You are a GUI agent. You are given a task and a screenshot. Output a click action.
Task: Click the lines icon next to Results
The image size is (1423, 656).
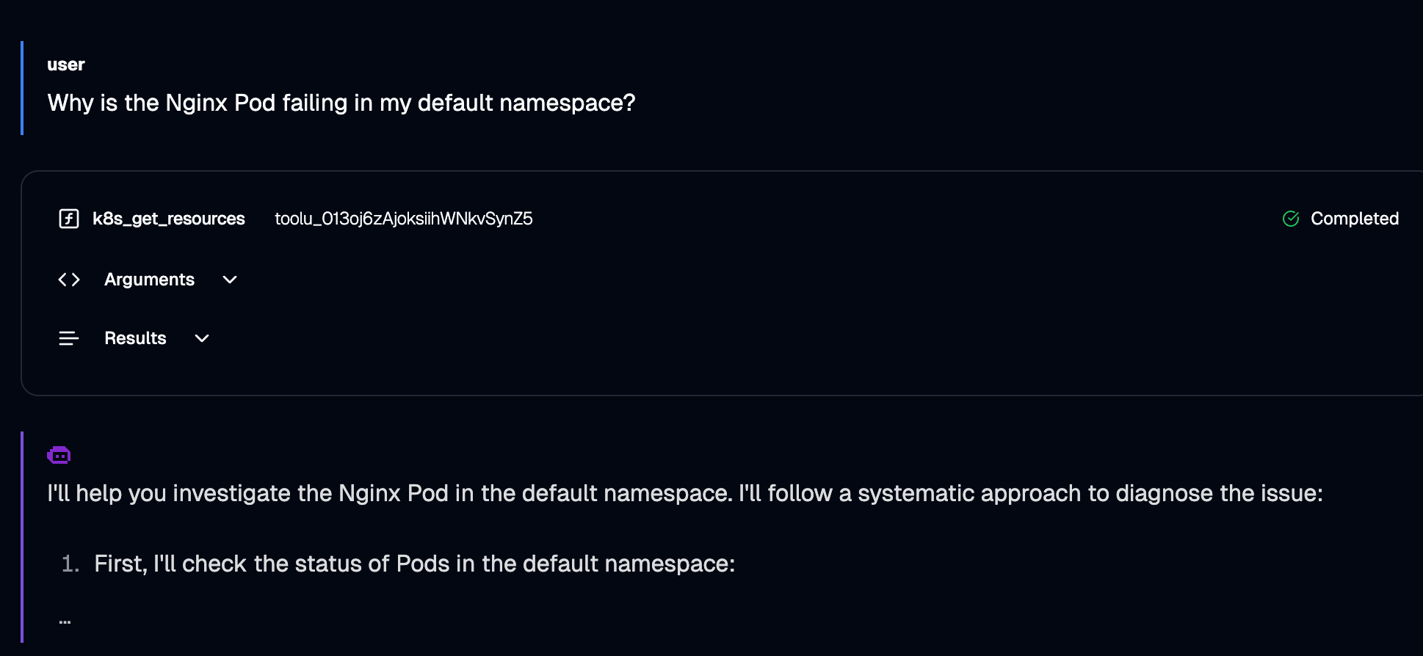[69, 338]
